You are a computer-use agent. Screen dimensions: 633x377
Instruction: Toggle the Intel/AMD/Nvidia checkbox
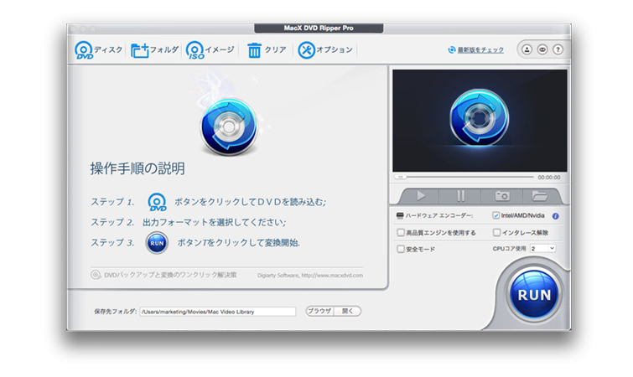click(496, 216)
